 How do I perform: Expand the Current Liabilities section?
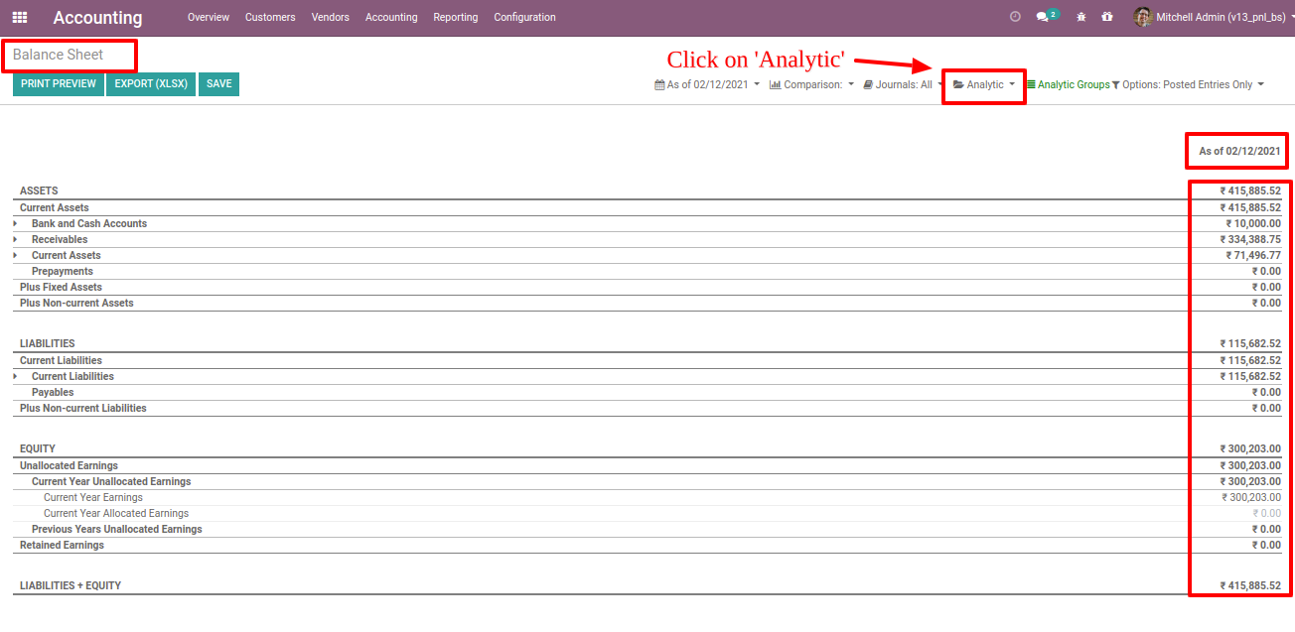click(x=14, y=376)
